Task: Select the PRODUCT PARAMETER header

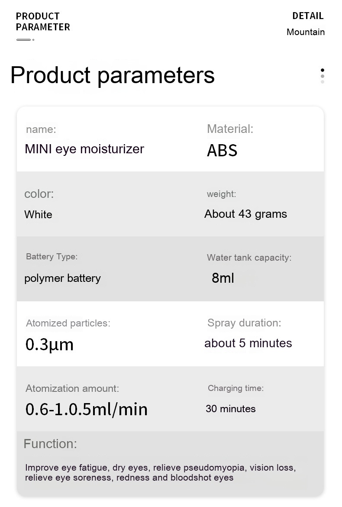Action: (42, 22)
